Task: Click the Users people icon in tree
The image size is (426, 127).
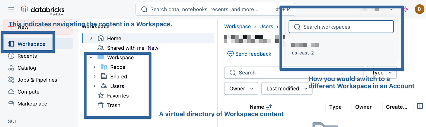Action: (x=104, y=86)
